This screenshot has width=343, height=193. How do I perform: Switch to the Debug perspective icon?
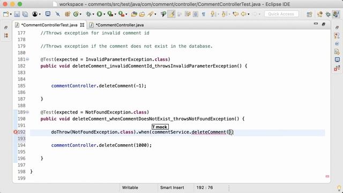[x=328, y=14]
